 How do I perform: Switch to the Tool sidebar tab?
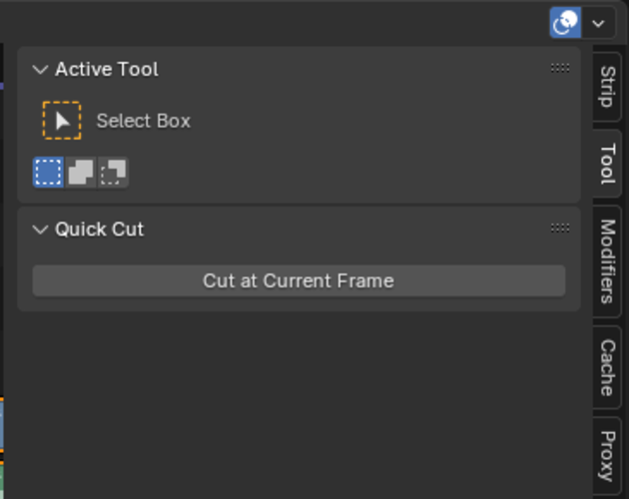607,164
